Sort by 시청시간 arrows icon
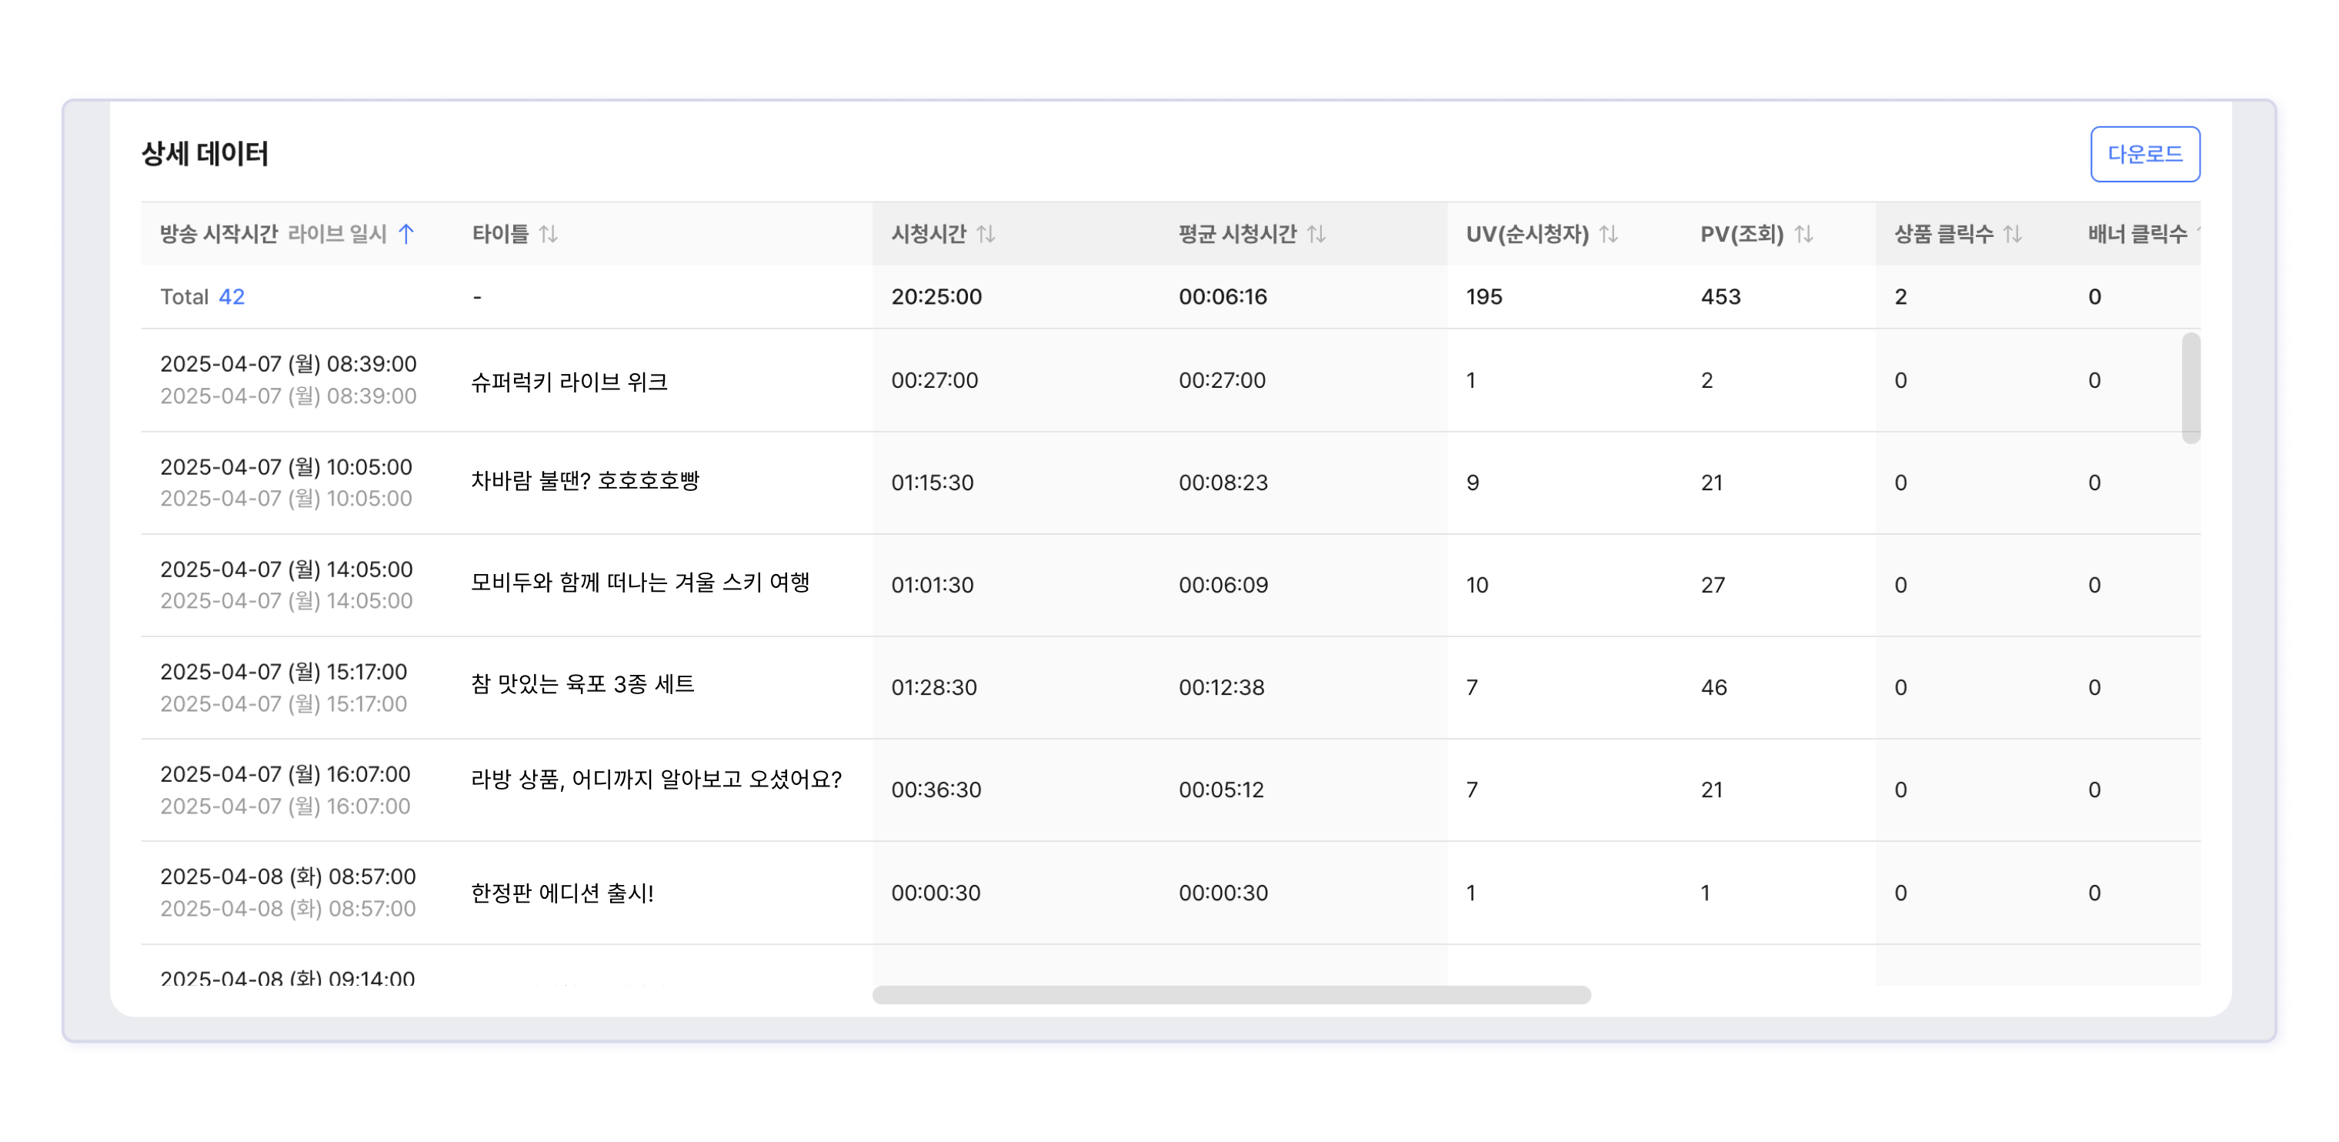The width and height of the screenshot is (2339, 1142). [x=986, y=235]
